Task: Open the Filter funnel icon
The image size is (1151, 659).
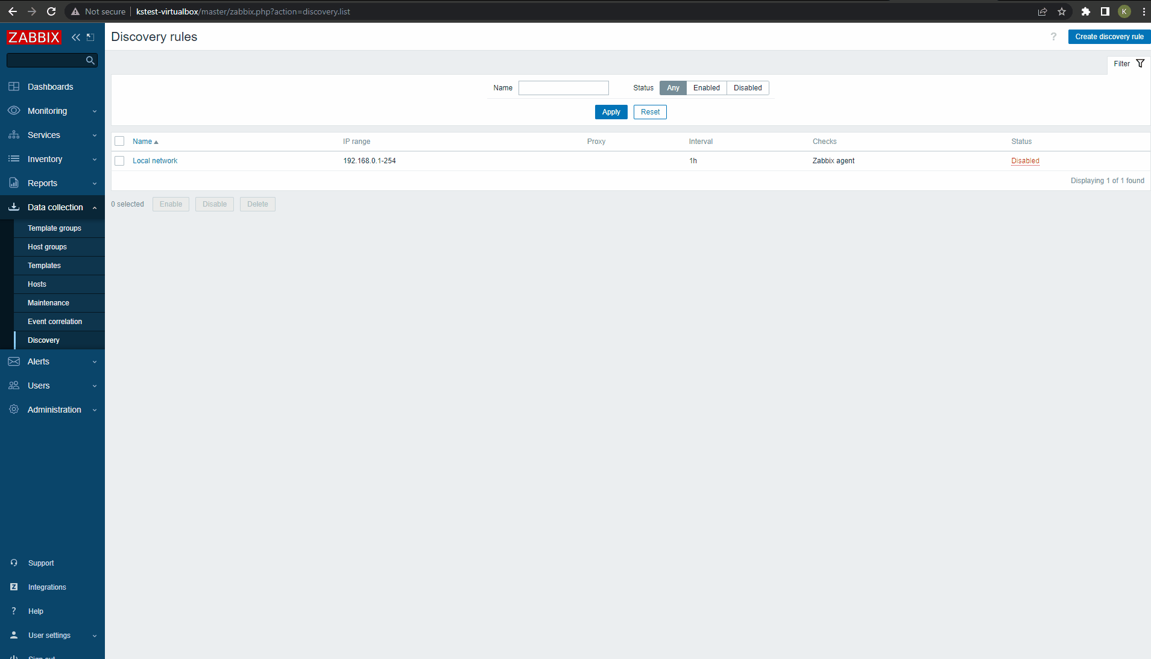Action: pos(1140,64)
